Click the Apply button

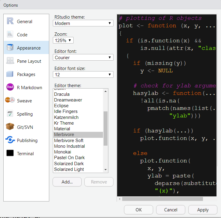[x=203, y=210]
